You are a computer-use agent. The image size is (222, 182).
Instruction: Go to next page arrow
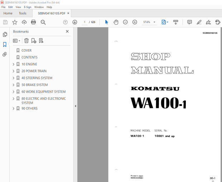click(75, 22)
